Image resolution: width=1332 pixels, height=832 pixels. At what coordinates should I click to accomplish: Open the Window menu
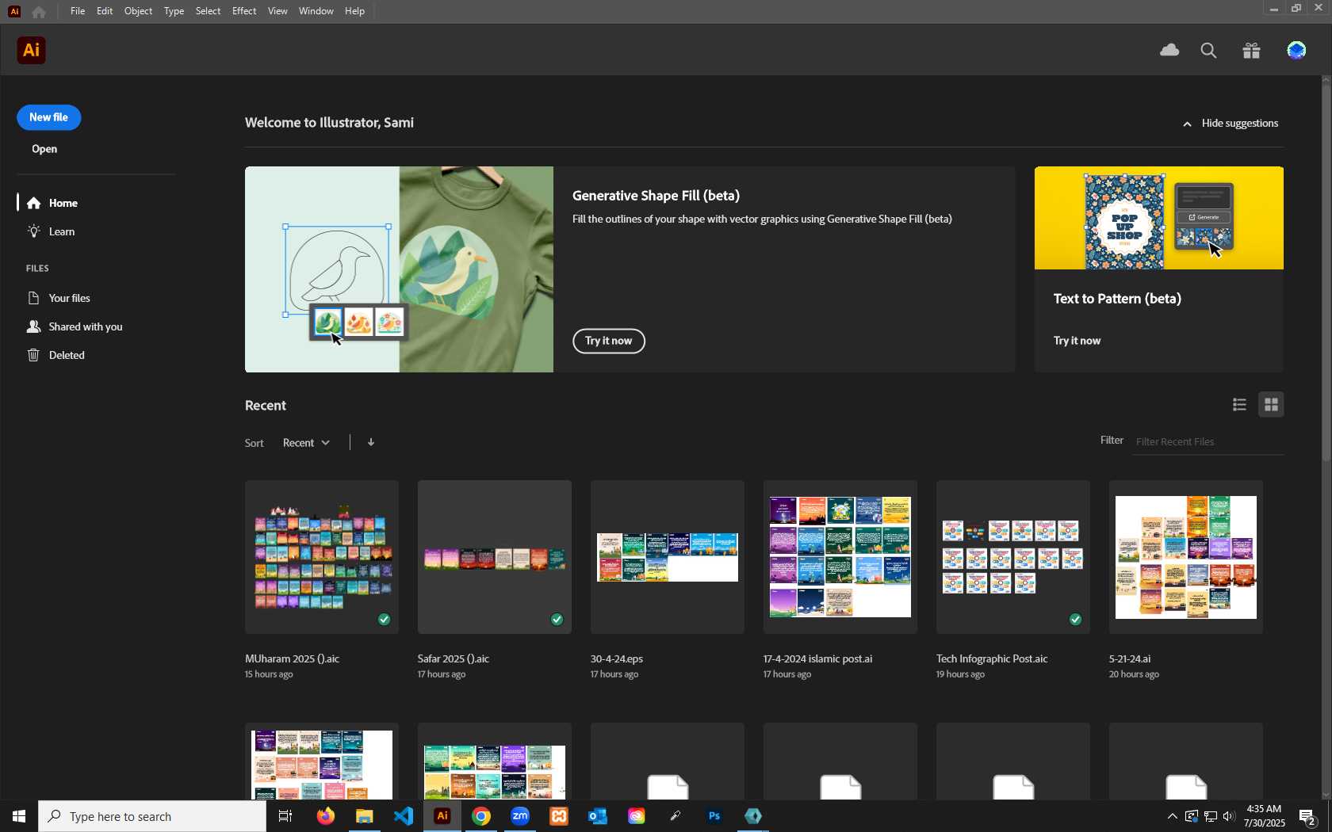[316, 11]
